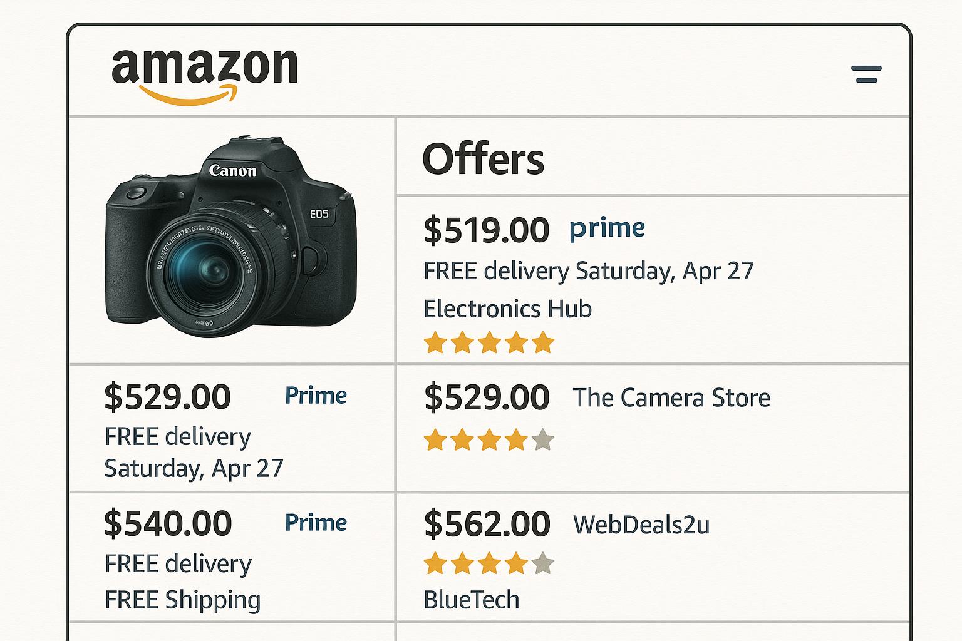Select the $562.00 price
The image size is (962, 641).
coord(487,523)
